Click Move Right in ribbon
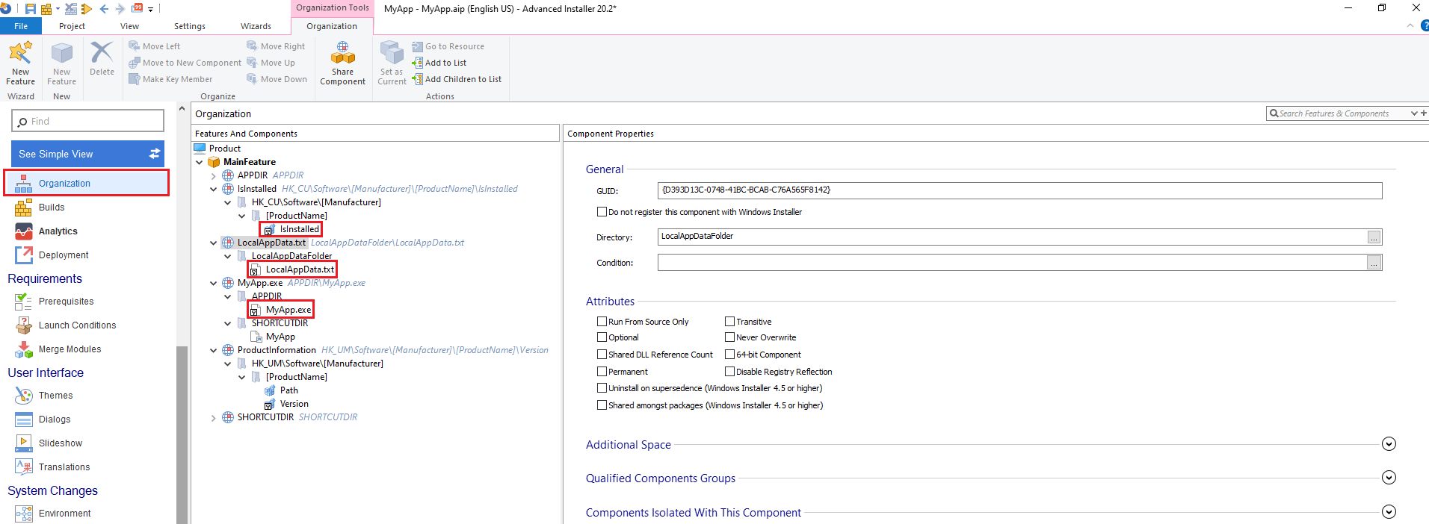 [276, 46]
